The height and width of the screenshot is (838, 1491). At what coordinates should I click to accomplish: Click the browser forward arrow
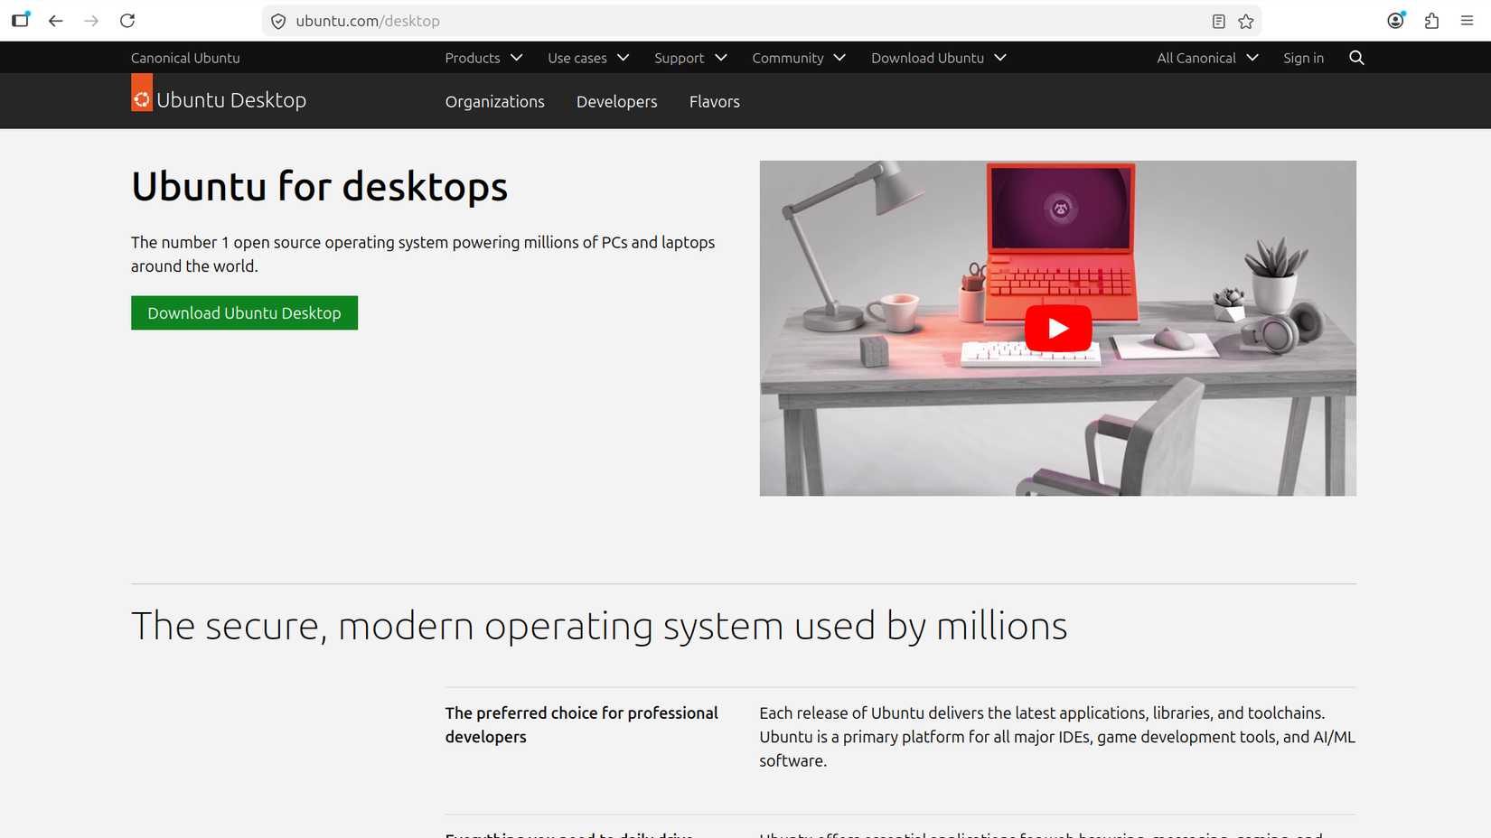tap(91, 21)
